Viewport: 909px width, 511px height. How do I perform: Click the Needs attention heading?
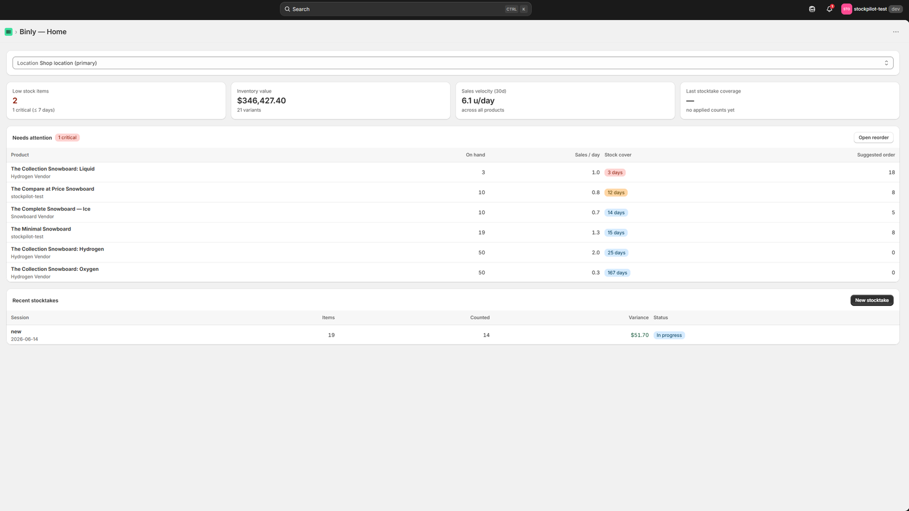(x=32, y=138)
